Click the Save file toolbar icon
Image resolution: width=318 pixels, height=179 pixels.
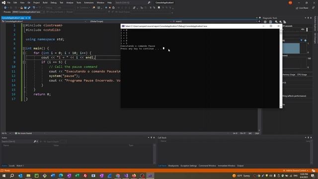[25, 8]
